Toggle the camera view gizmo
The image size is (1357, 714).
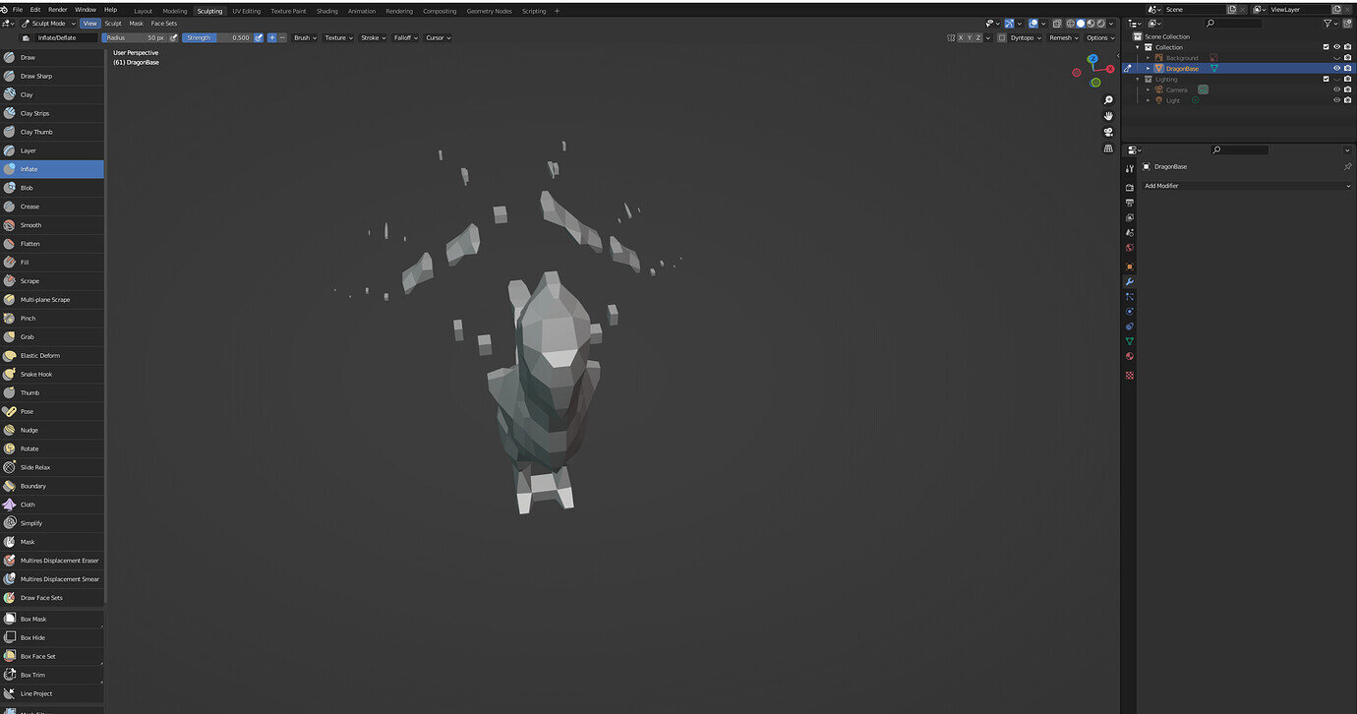point(1108,132)
